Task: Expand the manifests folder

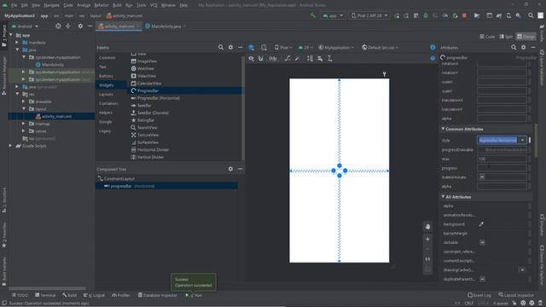Action: [x=17, y=43]
